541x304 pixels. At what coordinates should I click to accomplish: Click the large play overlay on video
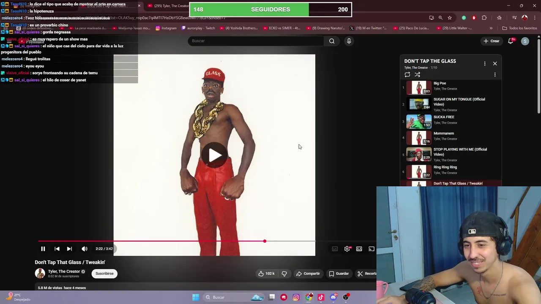click(214, 155)
